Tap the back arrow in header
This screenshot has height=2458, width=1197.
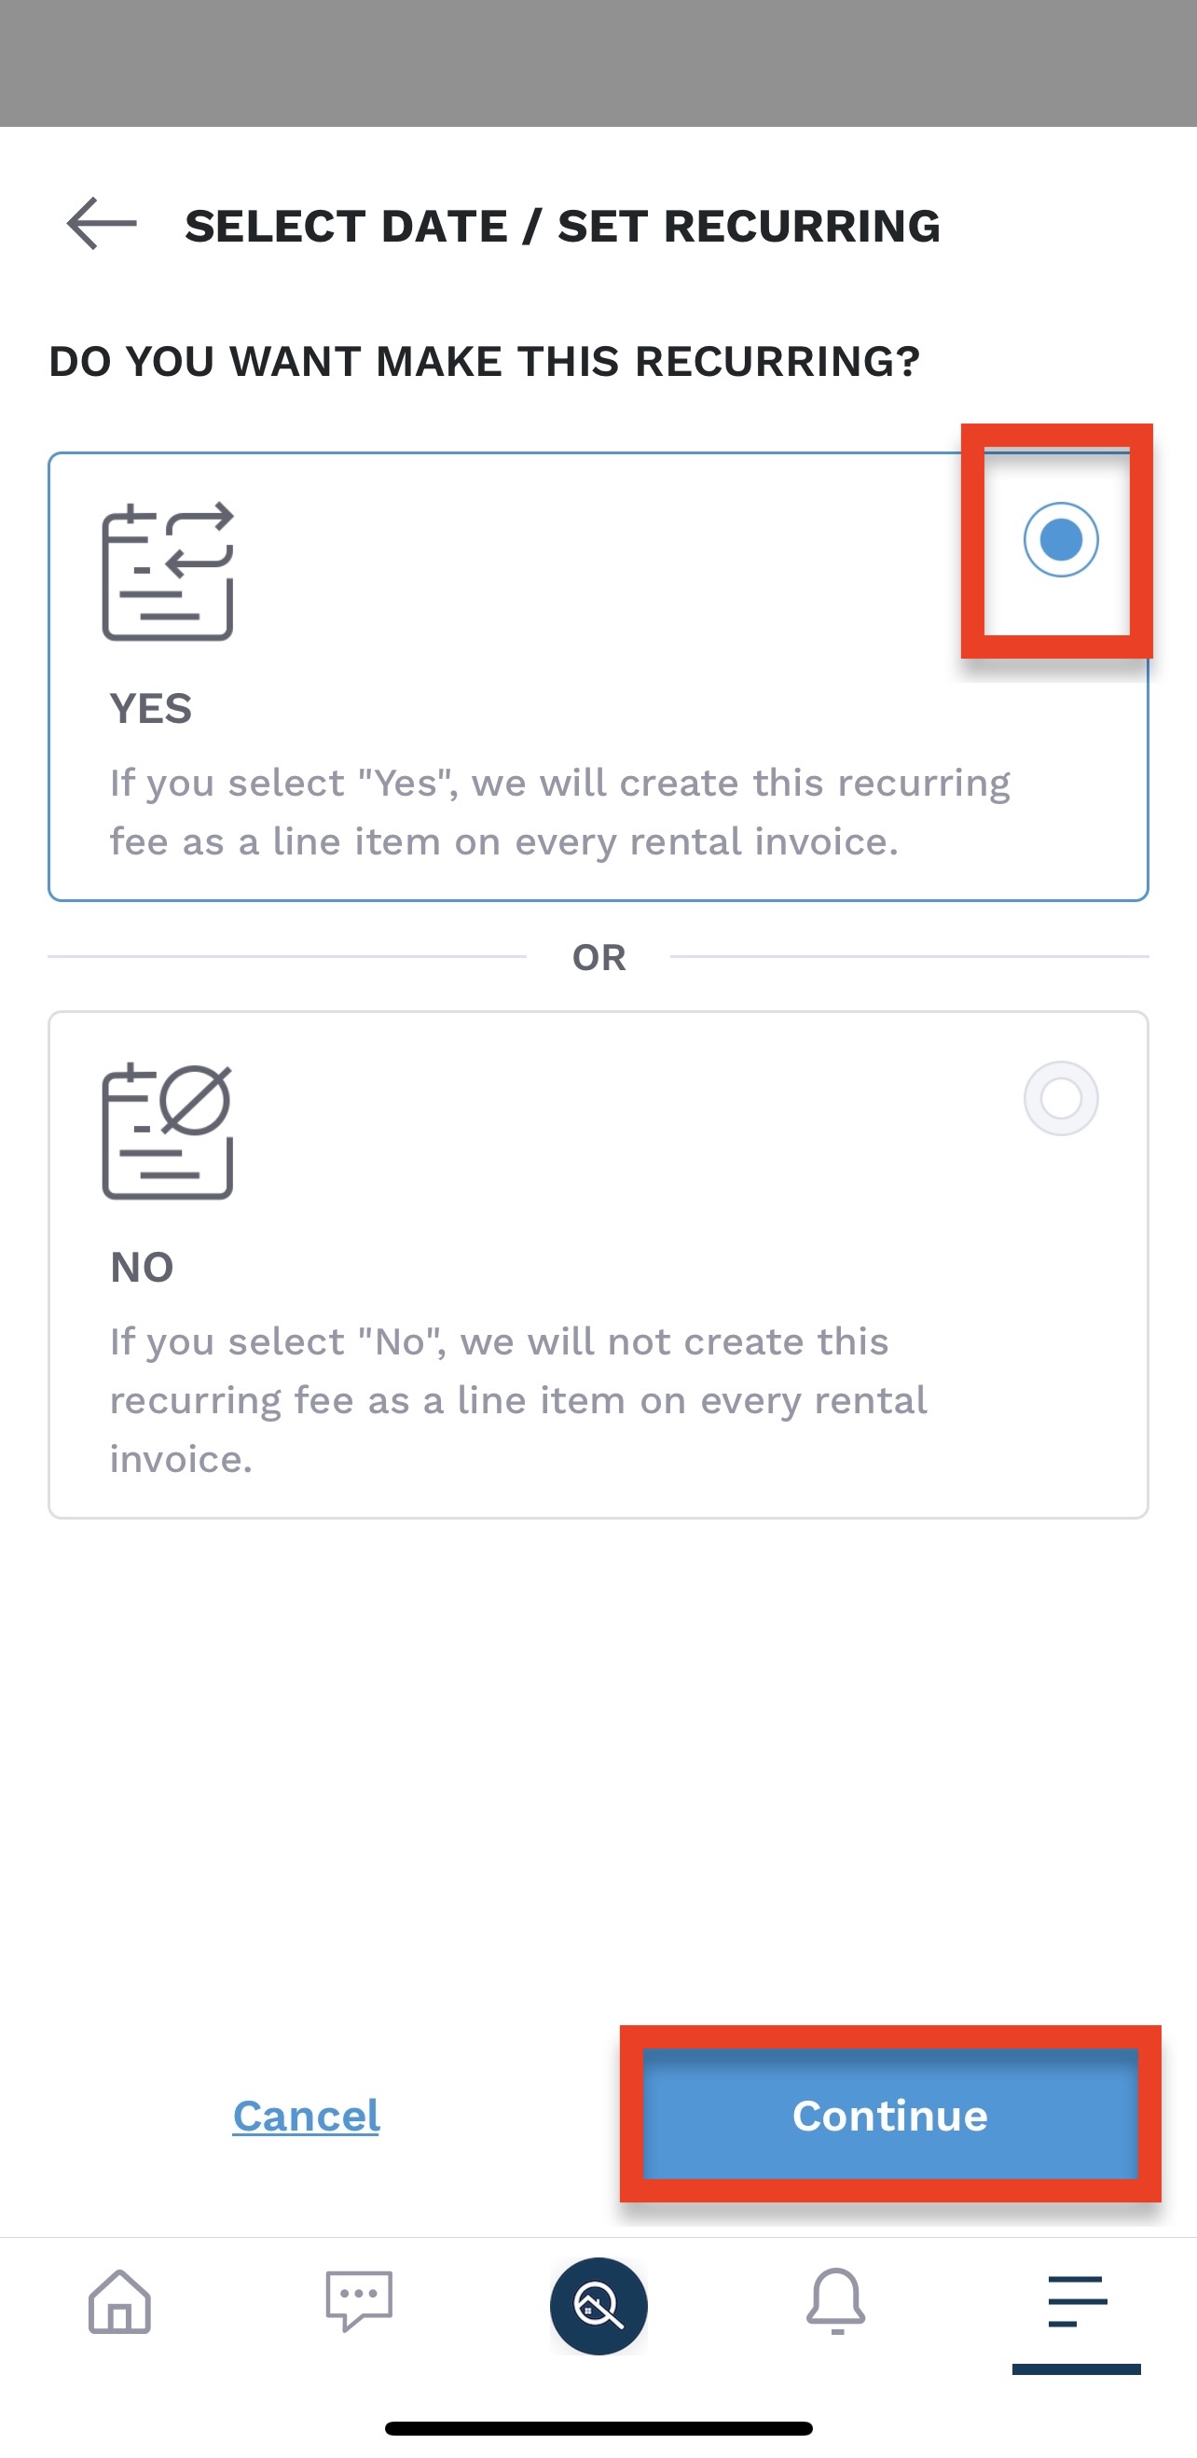point(102,224)
